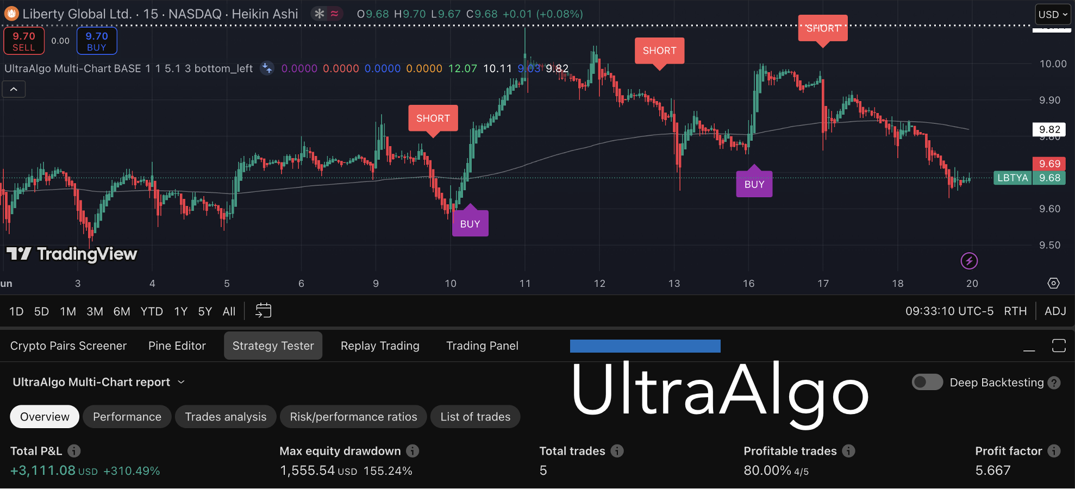Click the red approximate-sign indicator icon
Image resolution: width=1075 pixels, height=489 pixels.
pyautogui.click(x=335, y=14)
